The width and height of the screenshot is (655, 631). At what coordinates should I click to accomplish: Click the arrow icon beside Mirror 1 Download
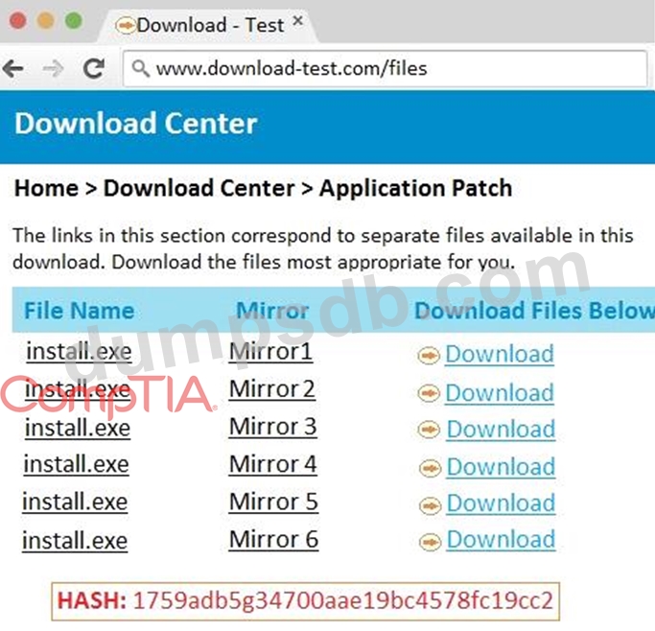pos(430,356)
